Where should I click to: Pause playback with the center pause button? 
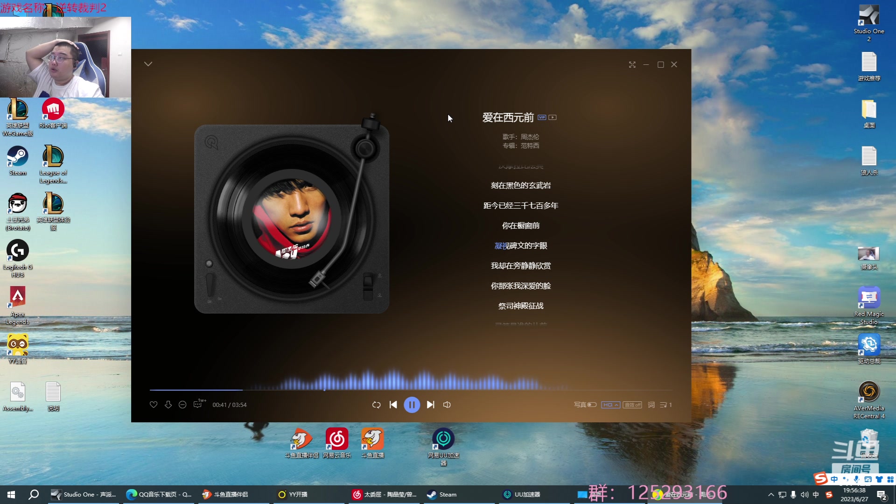pyautogui.click(x=412, y=405)
